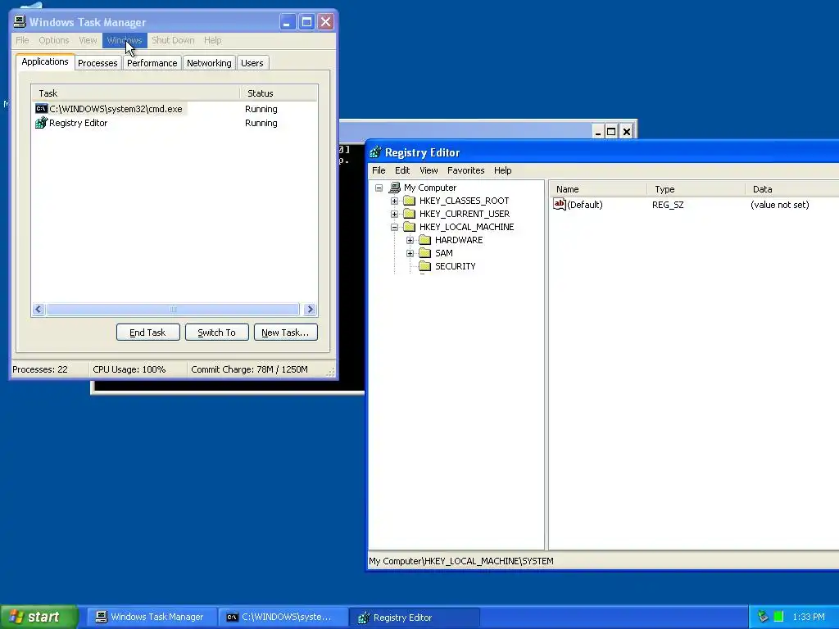Open Registry Editor View menu
839x629 pixels.
click(x=429, y=170)
